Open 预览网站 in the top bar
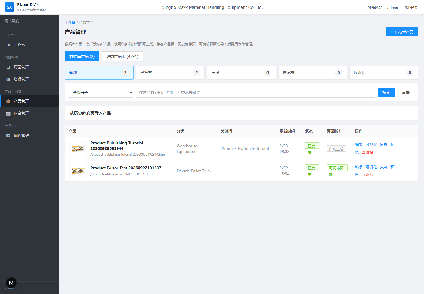The height and width of the screenshot is (294, 424). click(375, 7)
